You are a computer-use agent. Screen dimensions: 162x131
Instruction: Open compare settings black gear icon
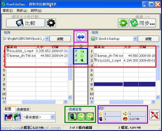[51, 23]
